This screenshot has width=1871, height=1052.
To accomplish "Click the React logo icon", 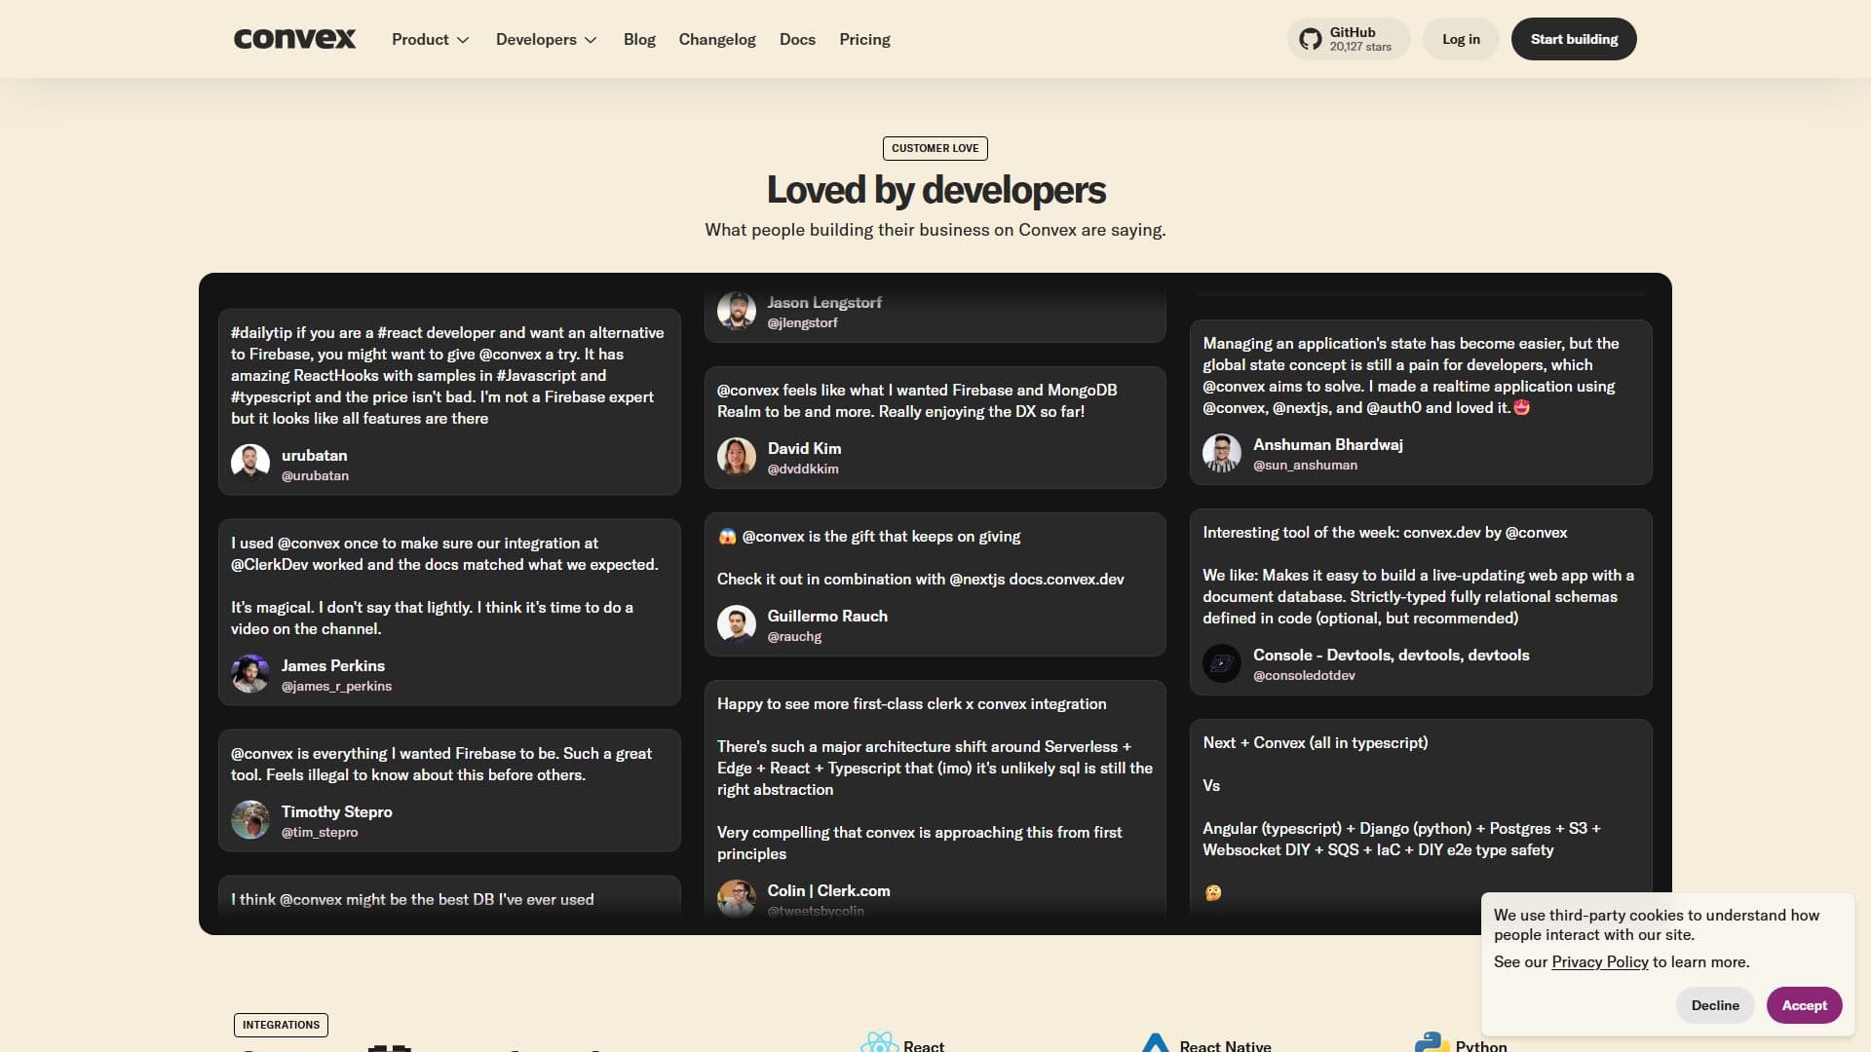I will [x=879, y=1043].
